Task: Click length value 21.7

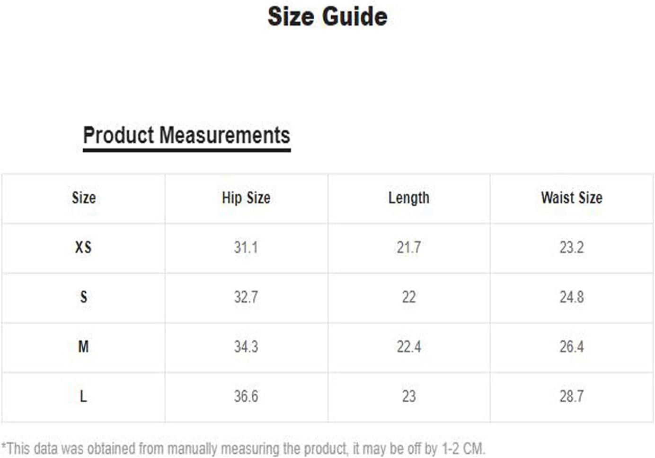Action: [409, 247]
